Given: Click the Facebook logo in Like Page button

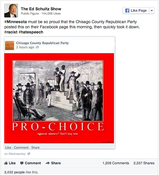Looking at the screenshot, I should pos(127,11).
